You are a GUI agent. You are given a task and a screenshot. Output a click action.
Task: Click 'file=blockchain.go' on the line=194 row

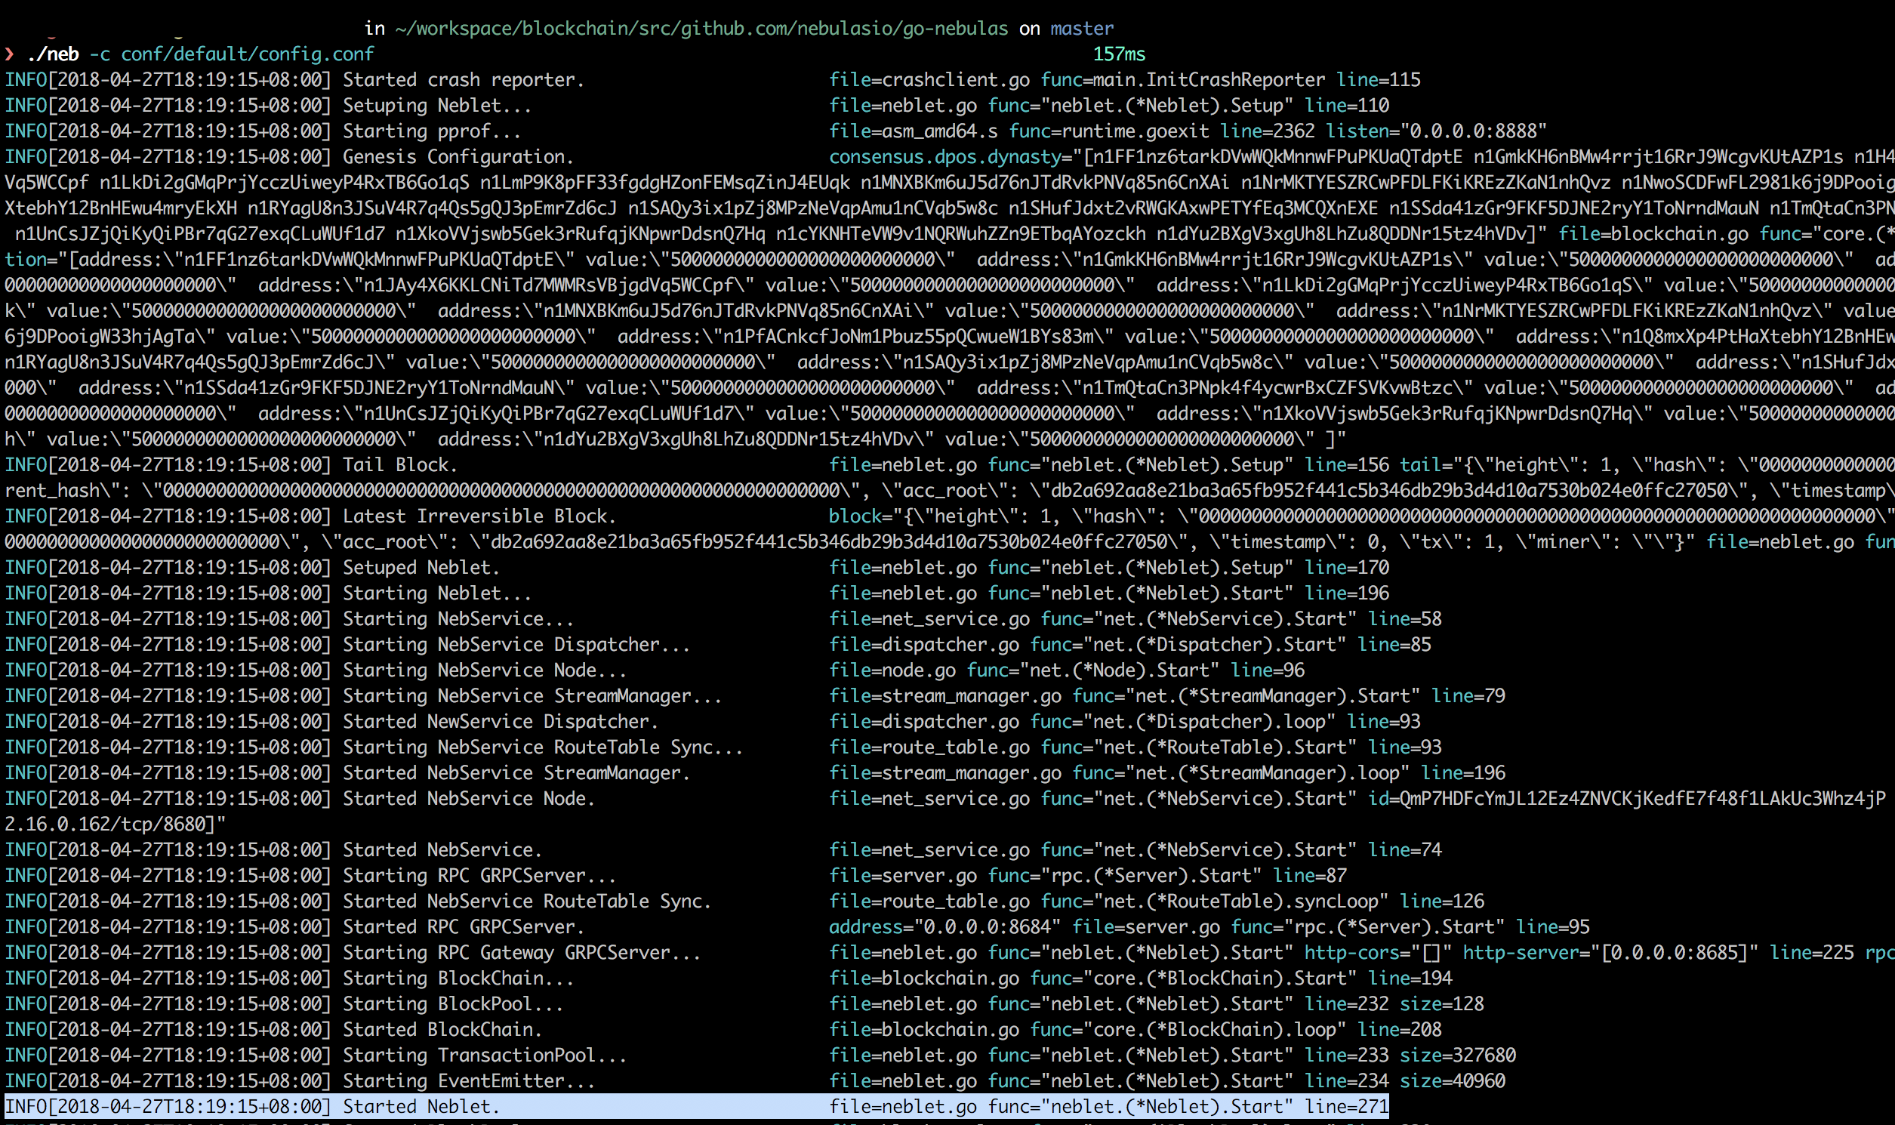pos(924,979)
